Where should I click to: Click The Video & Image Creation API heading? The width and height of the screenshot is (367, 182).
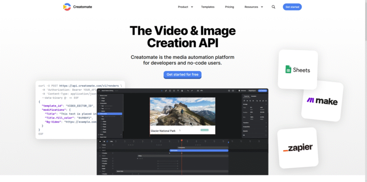click(183, 37)
